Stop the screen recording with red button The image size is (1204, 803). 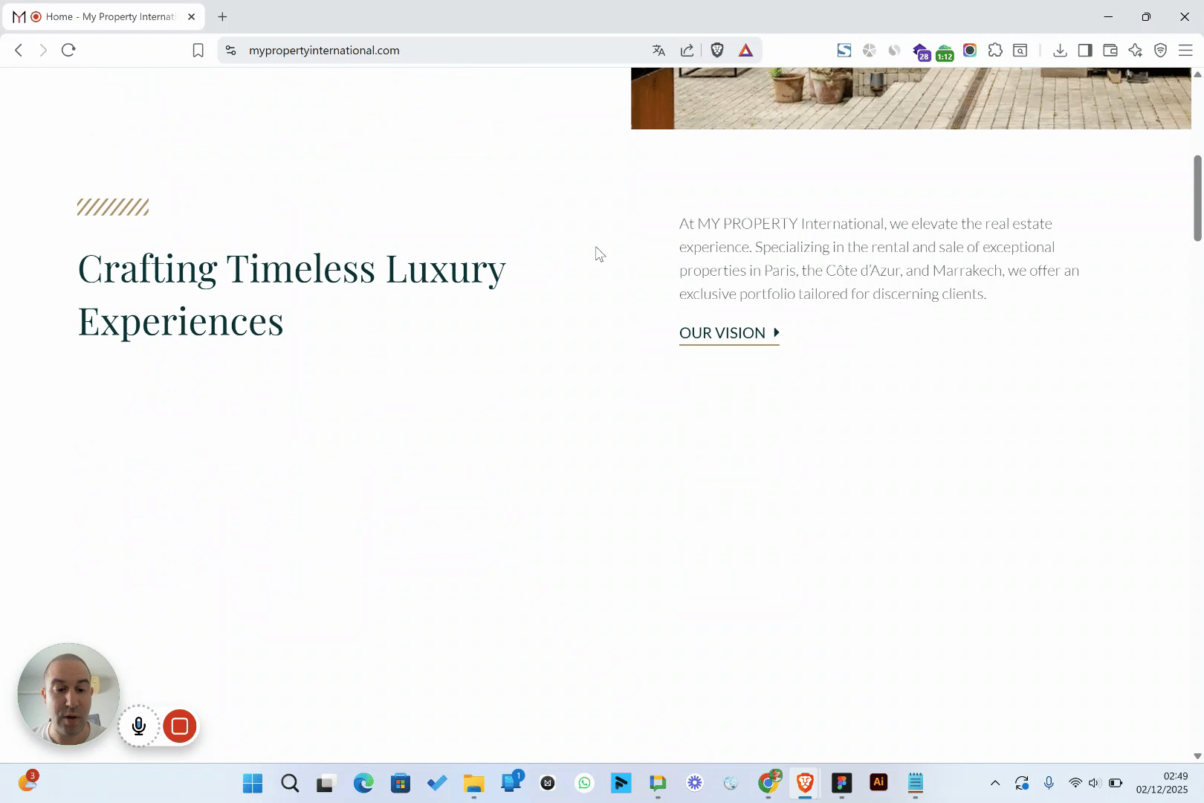(x=180, y=726)
